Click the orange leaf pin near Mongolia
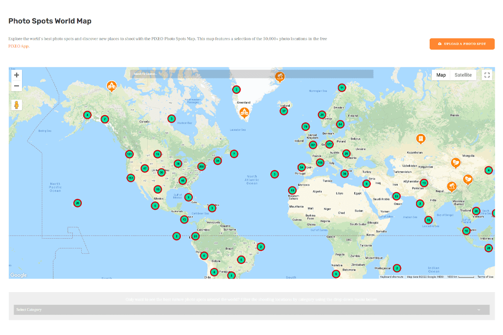 455,163
